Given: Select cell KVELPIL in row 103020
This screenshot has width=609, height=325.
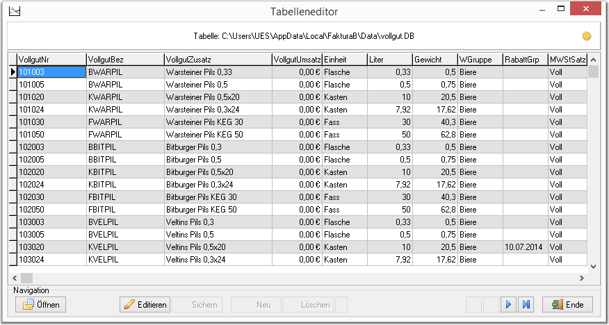Looking at the screenshot, I should (x=125, y=247).
